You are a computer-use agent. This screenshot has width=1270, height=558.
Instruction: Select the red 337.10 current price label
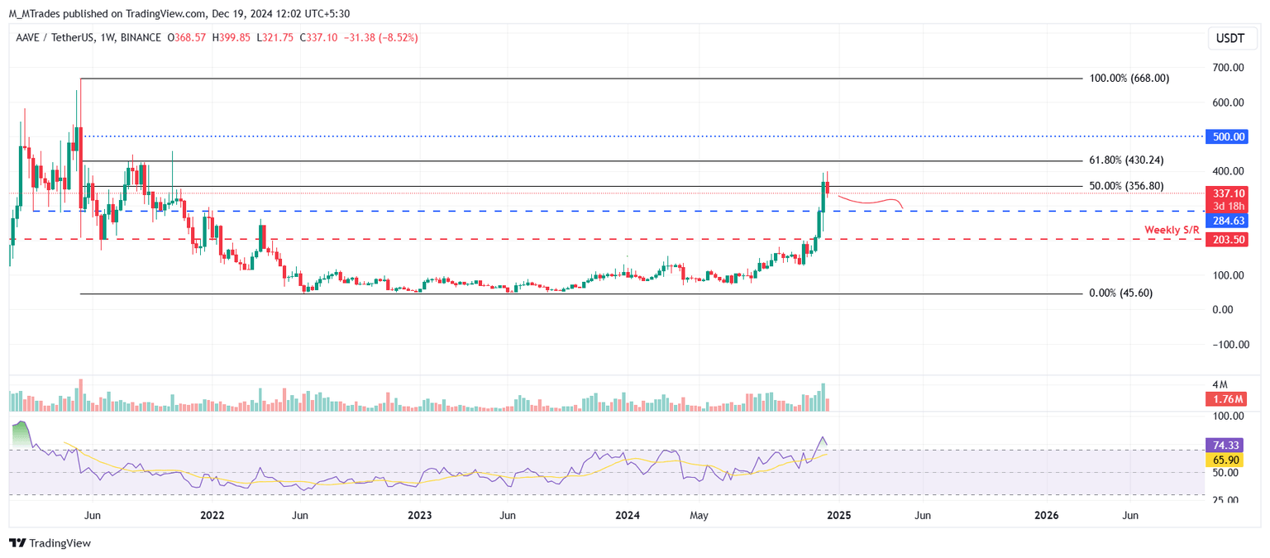[x=1227, y=193]
